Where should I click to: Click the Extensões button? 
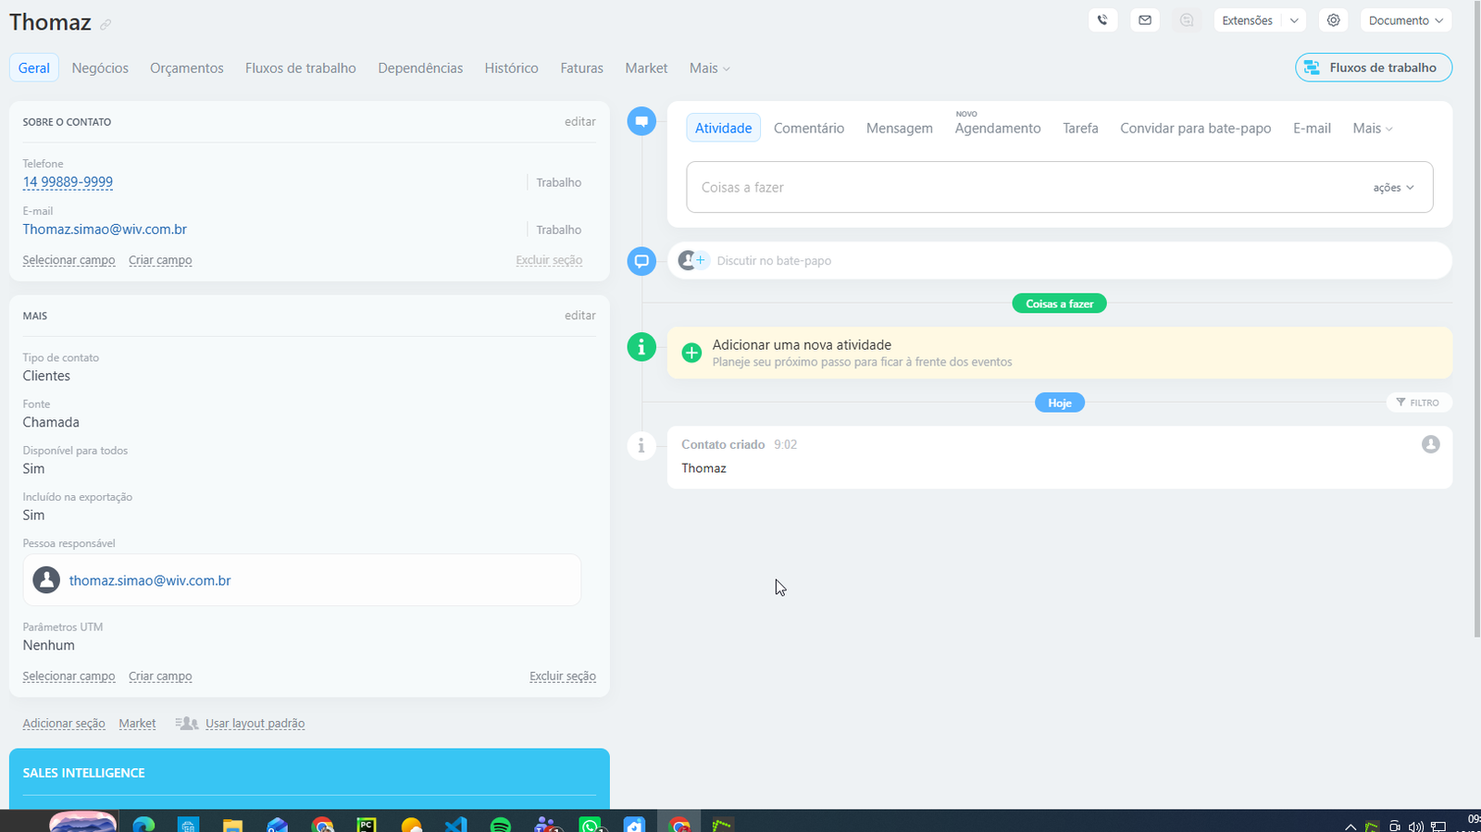(x=1247, y=20)
